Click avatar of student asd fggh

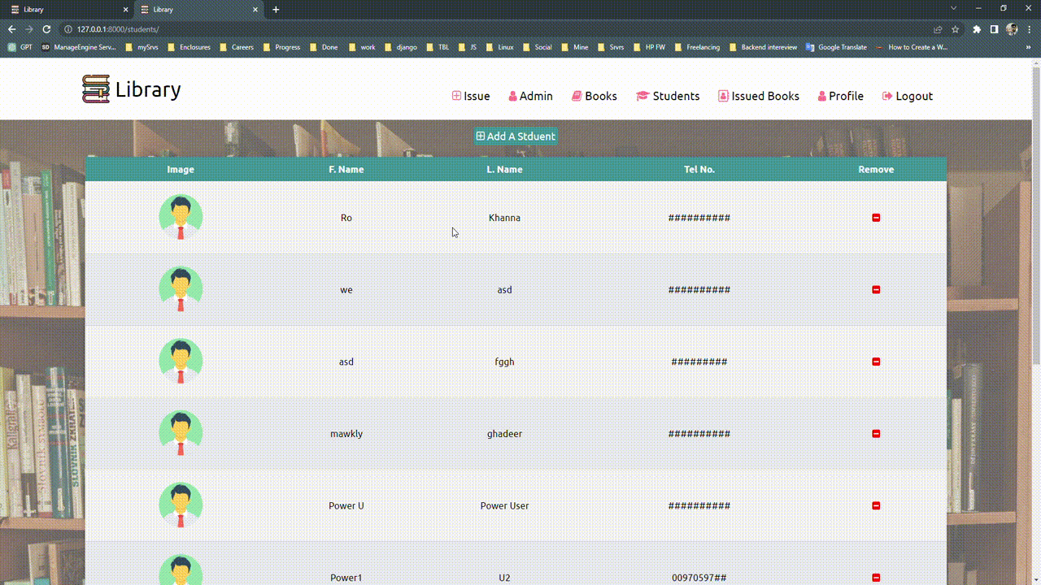181,361
